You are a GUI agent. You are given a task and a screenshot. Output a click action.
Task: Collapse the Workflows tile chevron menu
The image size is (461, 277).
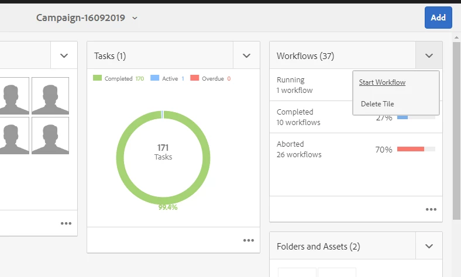[429, 56]
